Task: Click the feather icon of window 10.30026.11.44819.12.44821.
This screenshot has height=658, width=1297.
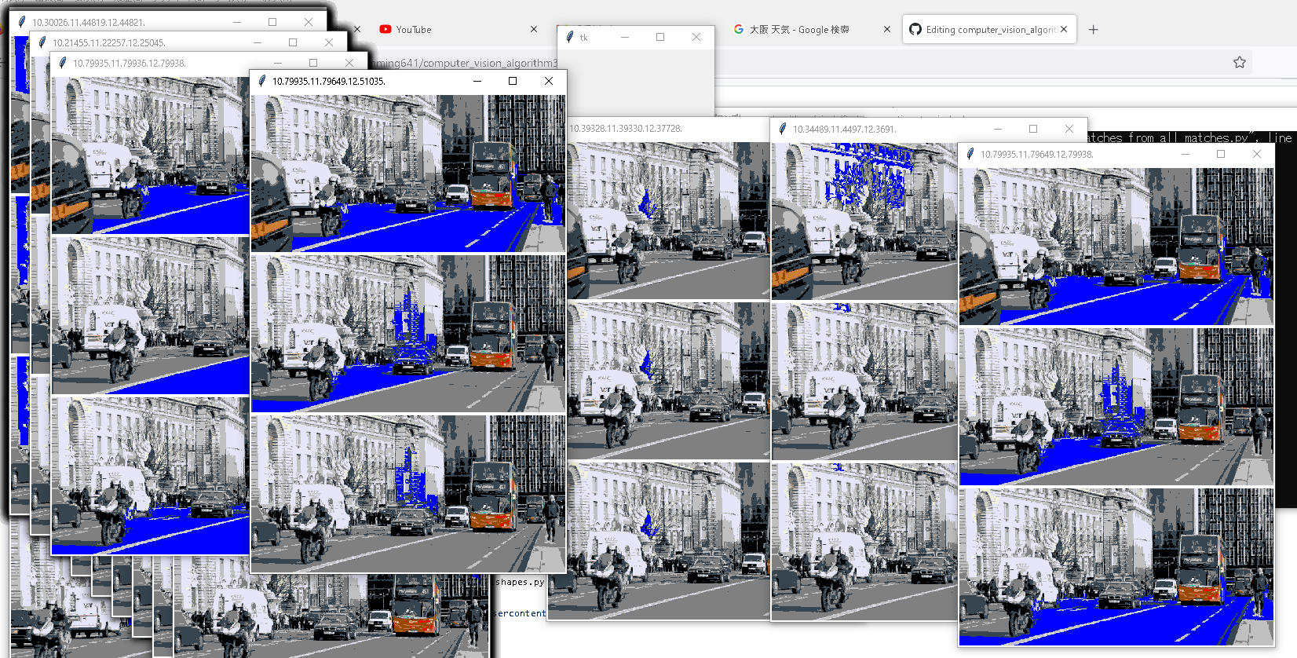Action: click(x=22, y=22)
